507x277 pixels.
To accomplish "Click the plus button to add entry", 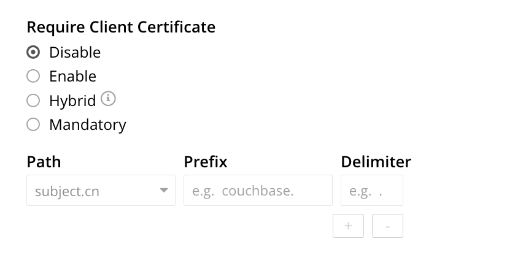I will pyautogui.click(x=348, y=226).
